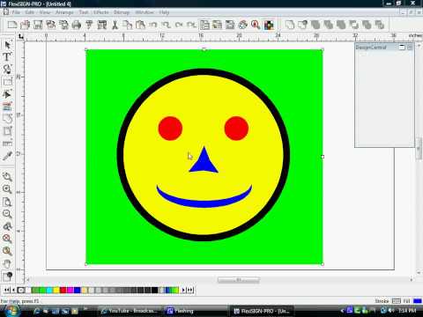Select the Text tool
The width and height of the screenshot is (423, 317).
click(7, 57)
